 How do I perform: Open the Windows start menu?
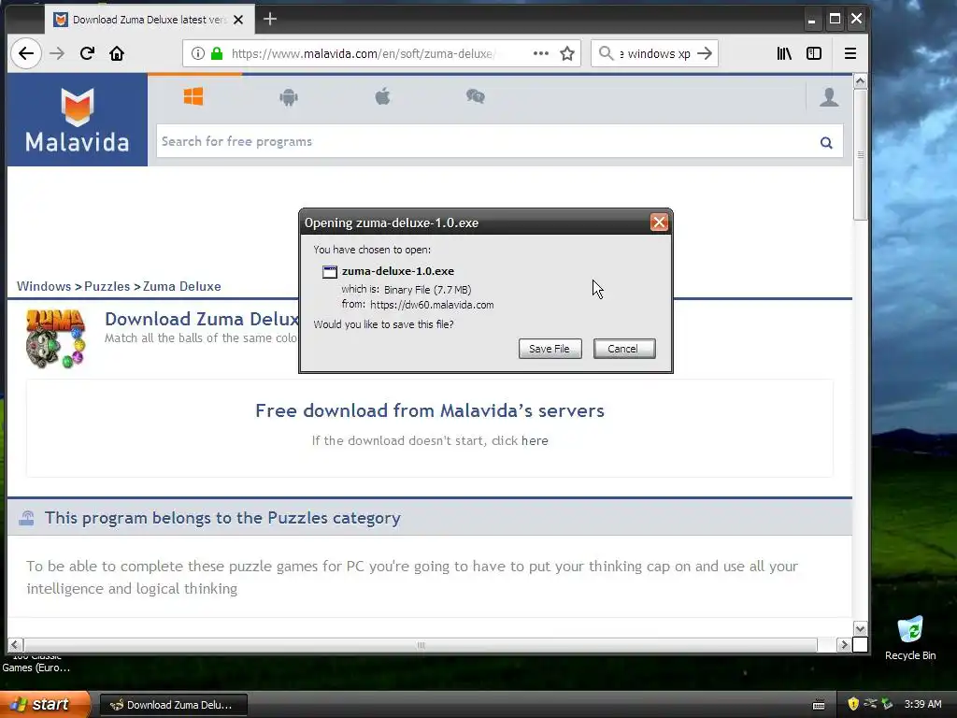[44, 705]
